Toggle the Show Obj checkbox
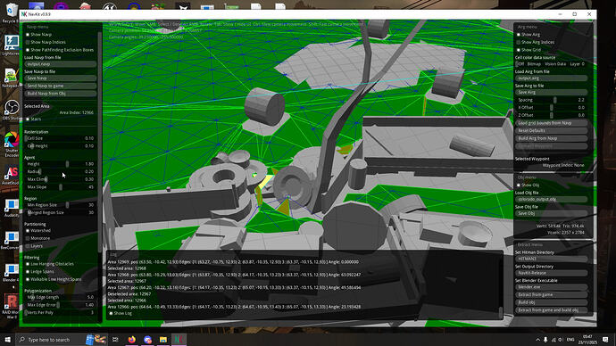This screenshot has height=346, width=616. [519, 185]
